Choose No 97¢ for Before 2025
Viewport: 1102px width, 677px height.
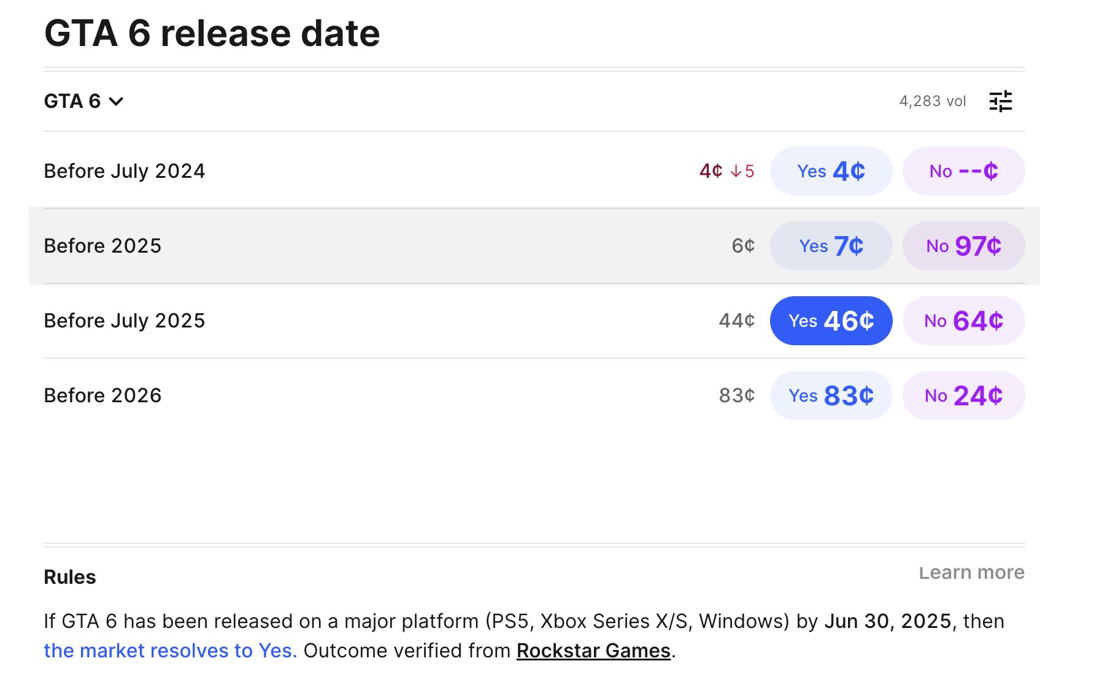click(x=963, y=246)
